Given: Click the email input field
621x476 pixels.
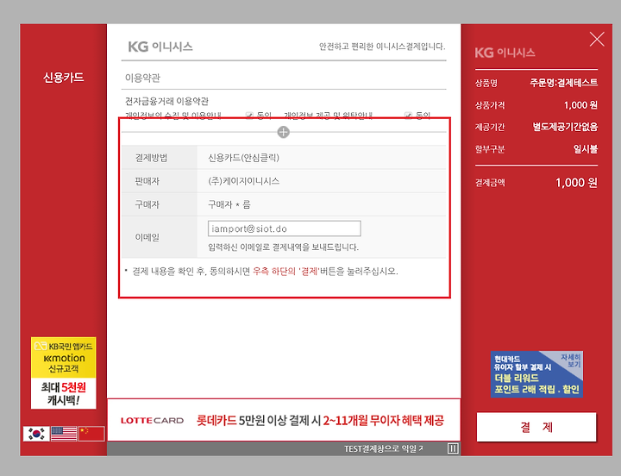Looking at the screenshot, I should coord(285,229).
